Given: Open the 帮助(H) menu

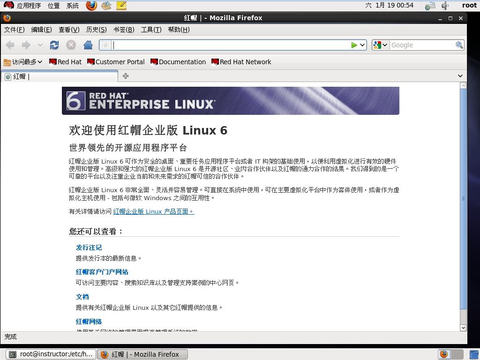Looking at the screenshot, I should click(179, 30).
